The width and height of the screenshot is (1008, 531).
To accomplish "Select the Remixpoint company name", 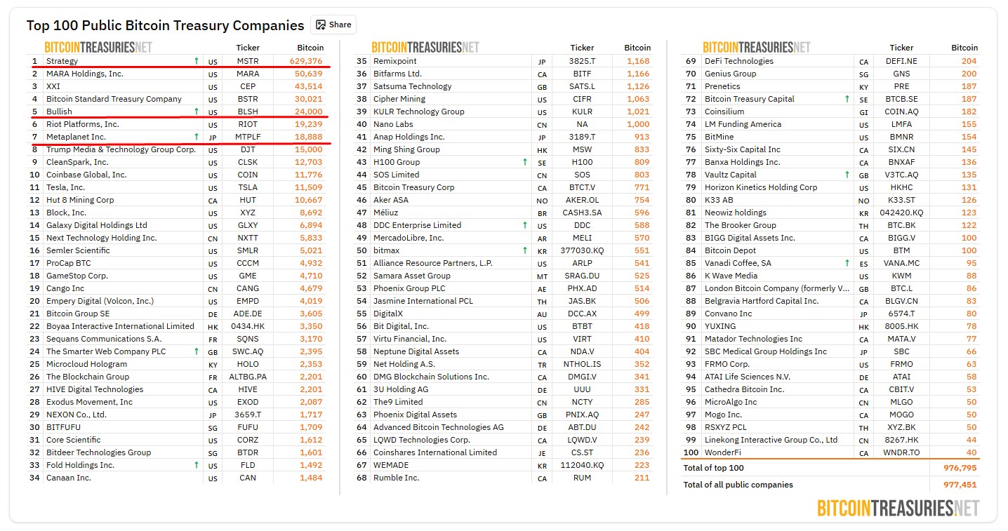I will 394,61.
